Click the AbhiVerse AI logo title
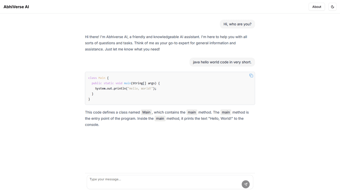 (x=16, y=7)
